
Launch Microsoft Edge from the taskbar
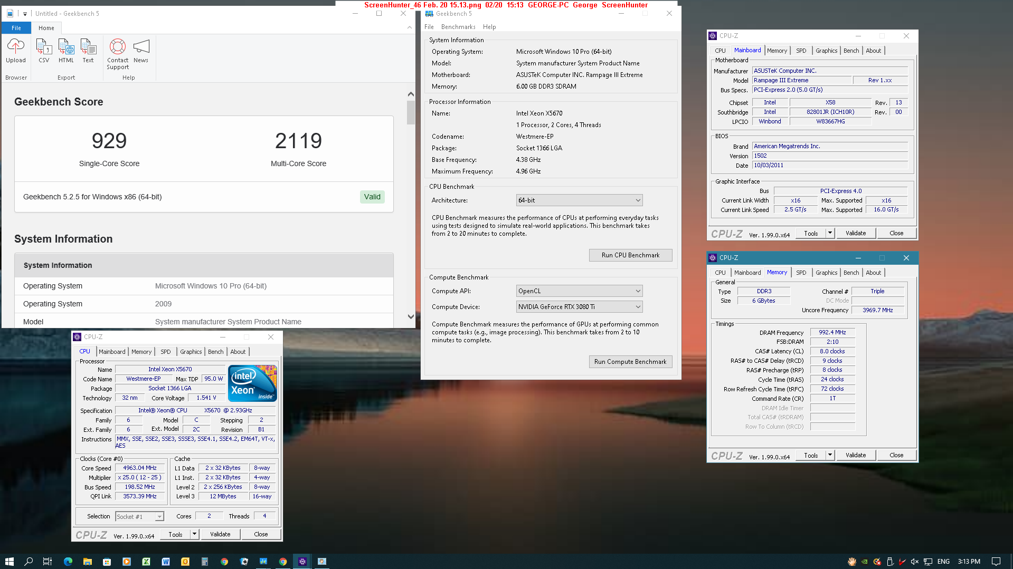point(68,562)
